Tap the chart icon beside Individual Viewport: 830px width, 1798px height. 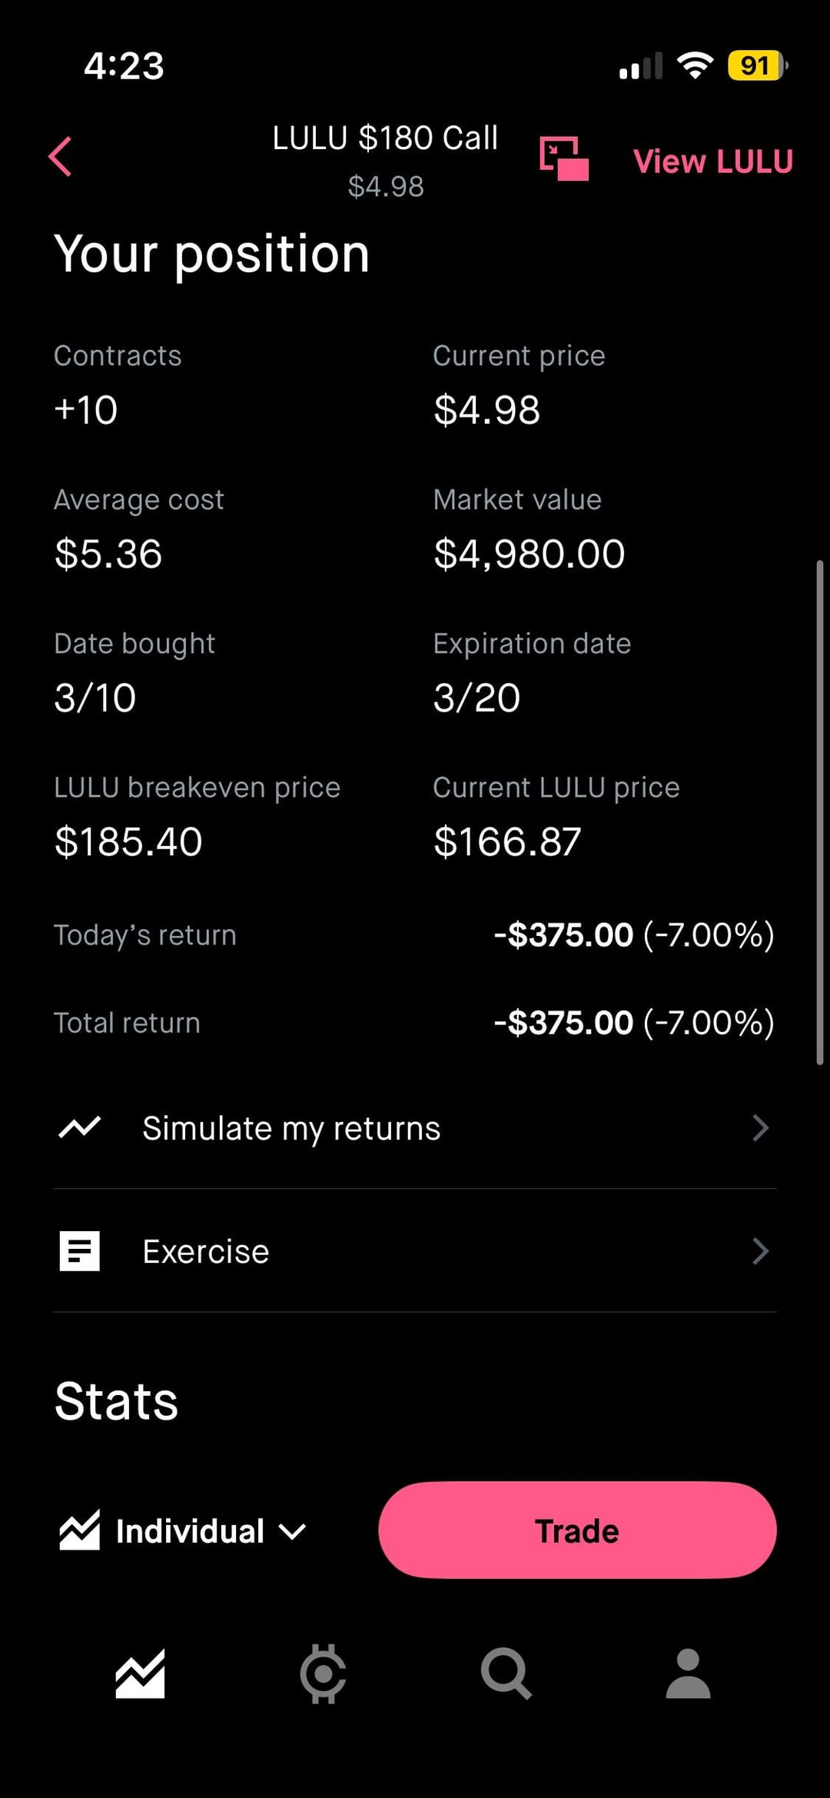80,1530
